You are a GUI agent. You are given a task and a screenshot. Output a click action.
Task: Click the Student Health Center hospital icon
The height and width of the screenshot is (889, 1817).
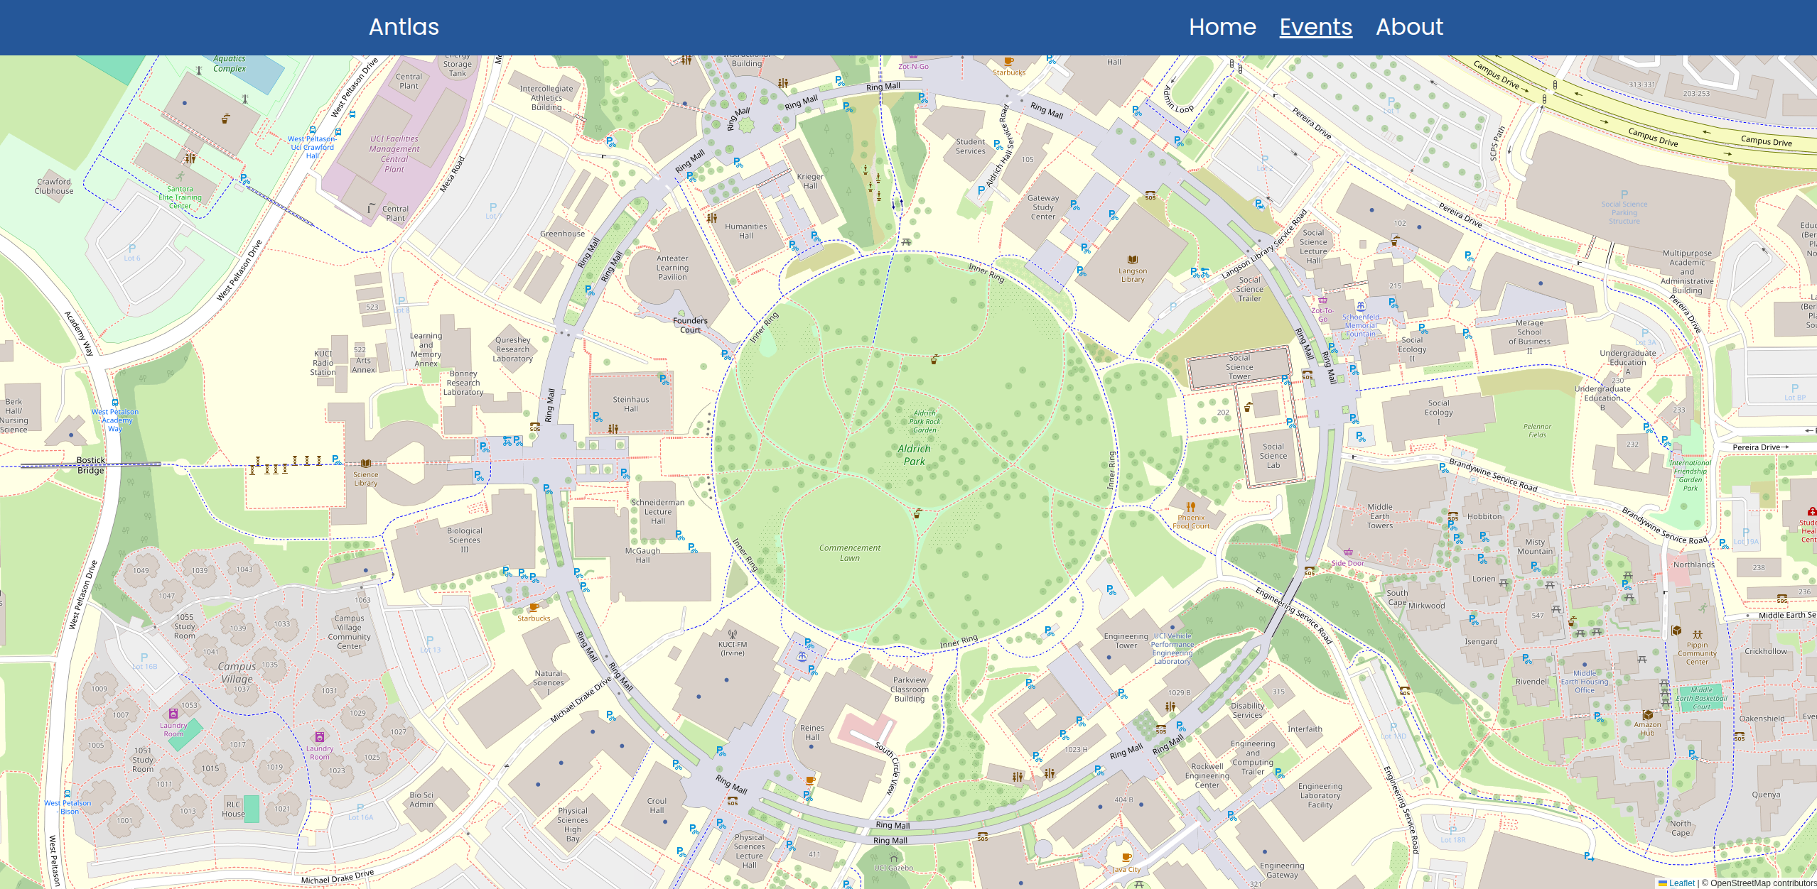[x=1812, y=511]
